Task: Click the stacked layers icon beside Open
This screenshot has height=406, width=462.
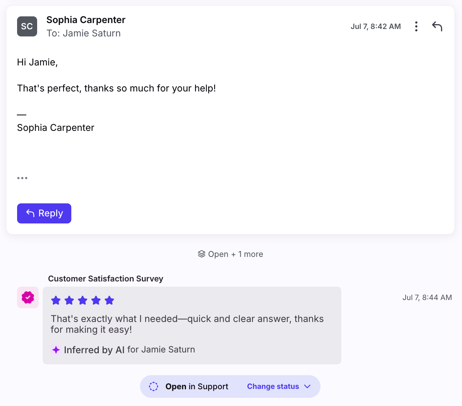Action: (202, 254)
